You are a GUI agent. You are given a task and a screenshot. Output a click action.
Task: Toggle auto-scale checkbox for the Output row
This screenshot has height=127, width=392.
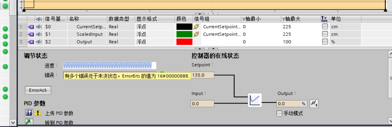point(325,42)
